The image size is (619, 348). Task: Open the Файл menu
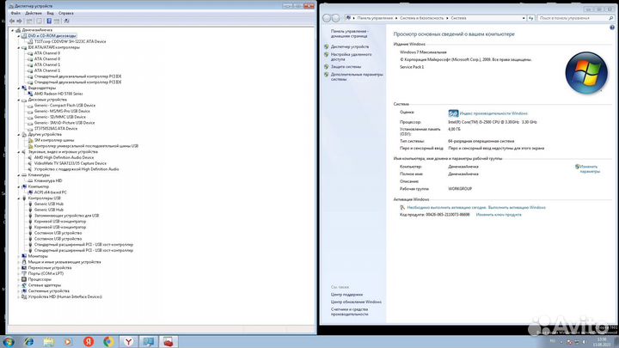[x=15, y=13]
